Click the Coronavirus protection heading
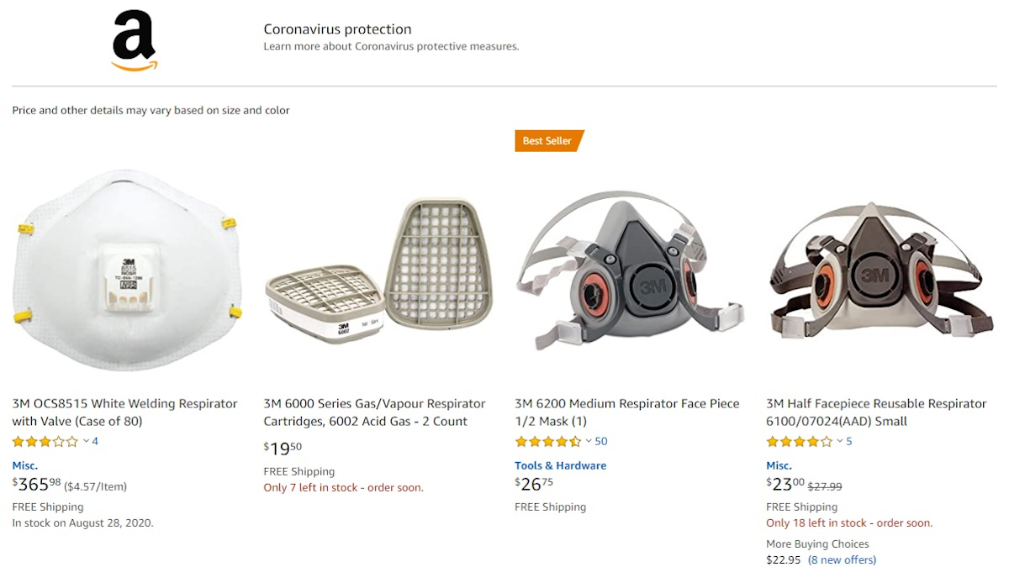 click(337, 29)
